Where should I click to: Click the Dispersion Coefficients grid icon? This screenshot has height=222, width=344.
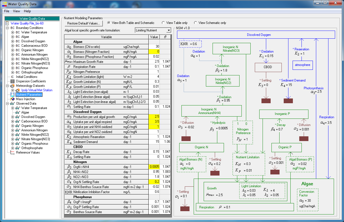point(12,81)
